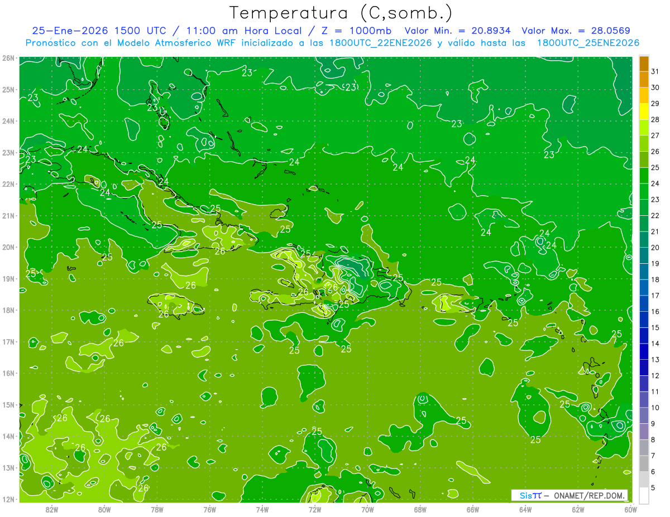This screenshot has width=670, height=517.
Task: Click the 'Z = 1000mb' level text
Action: (x=356, y=31)
